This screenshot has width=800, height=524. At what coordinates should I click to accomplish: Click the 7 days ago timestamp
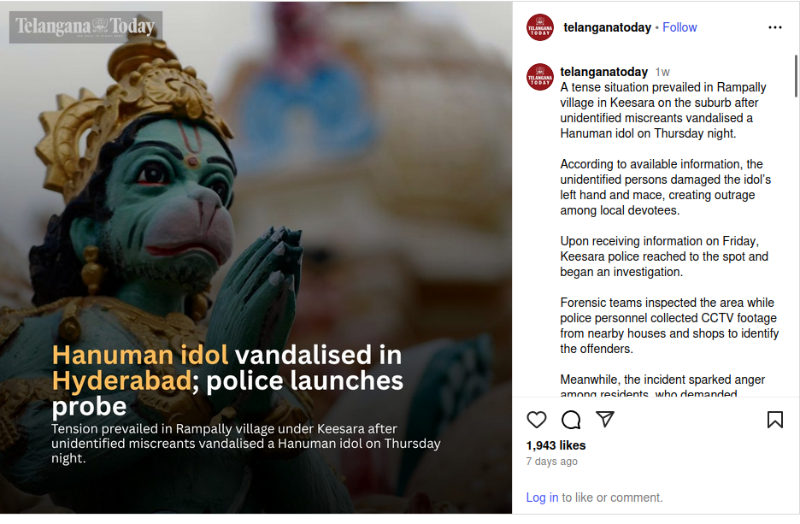pyautogui.click(x=551, y=462)
